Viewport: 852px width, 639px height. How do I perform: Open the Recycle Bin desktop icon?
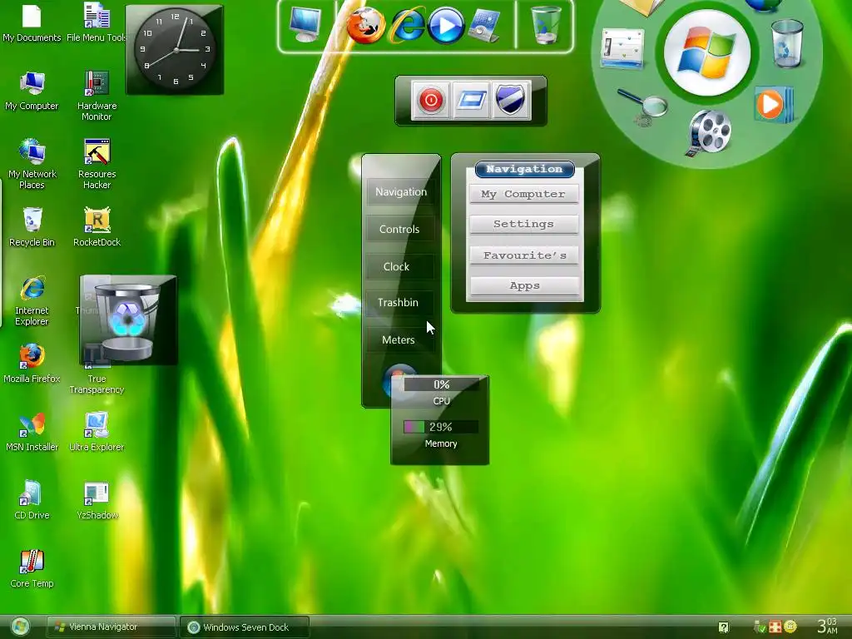pyautogui.click(x=32, y=227)
